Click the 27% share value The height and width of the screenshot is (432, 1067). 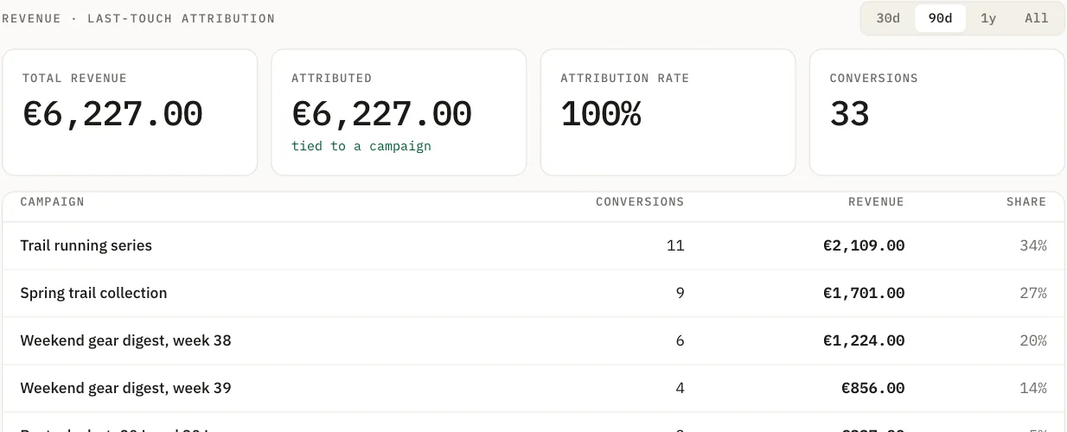[1033, 293]
